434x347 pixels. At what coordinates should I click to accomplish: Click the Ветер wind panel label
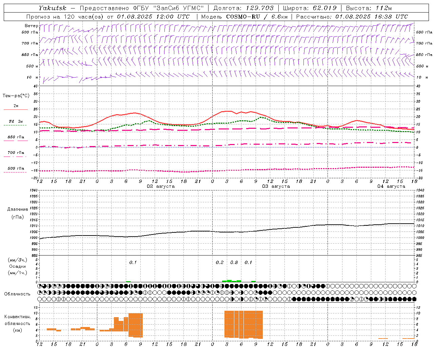(31, 26)
